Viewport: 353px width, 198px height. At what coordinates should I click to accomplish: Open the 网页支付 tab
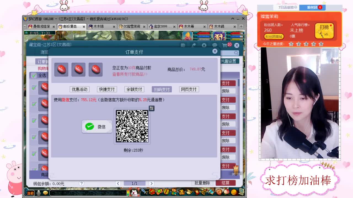tap(189, 89)
